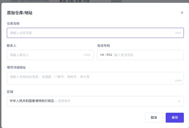Click the 0/100 character counter
This screenshot has height=128, width=189.
click(87, 55)
